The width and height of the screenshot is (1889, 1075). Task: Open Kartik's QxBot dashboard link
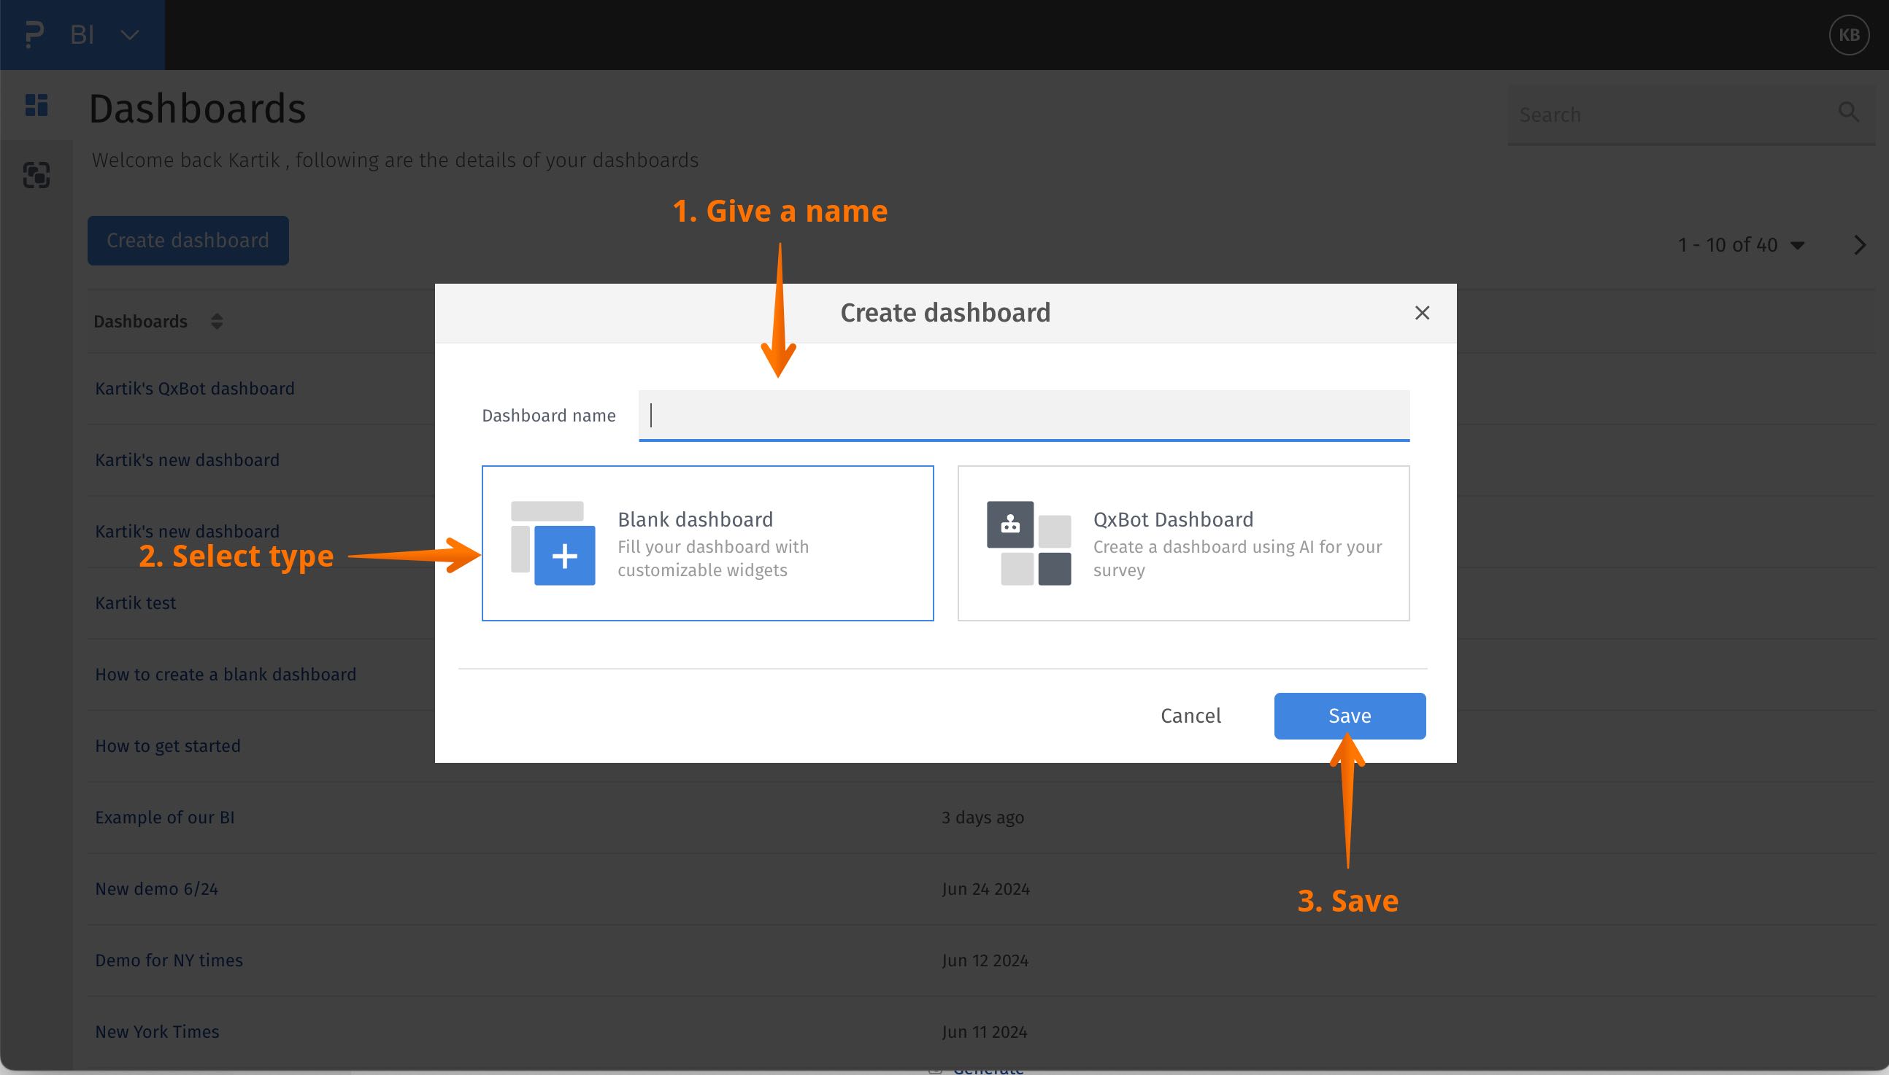(194, 389)
